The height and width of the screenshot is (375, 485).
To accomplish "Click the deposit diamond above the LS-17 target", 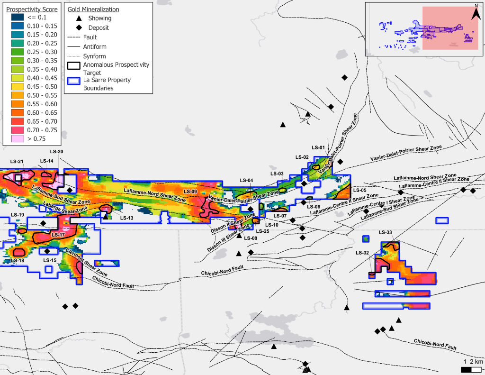I will (x=43, y=223).
